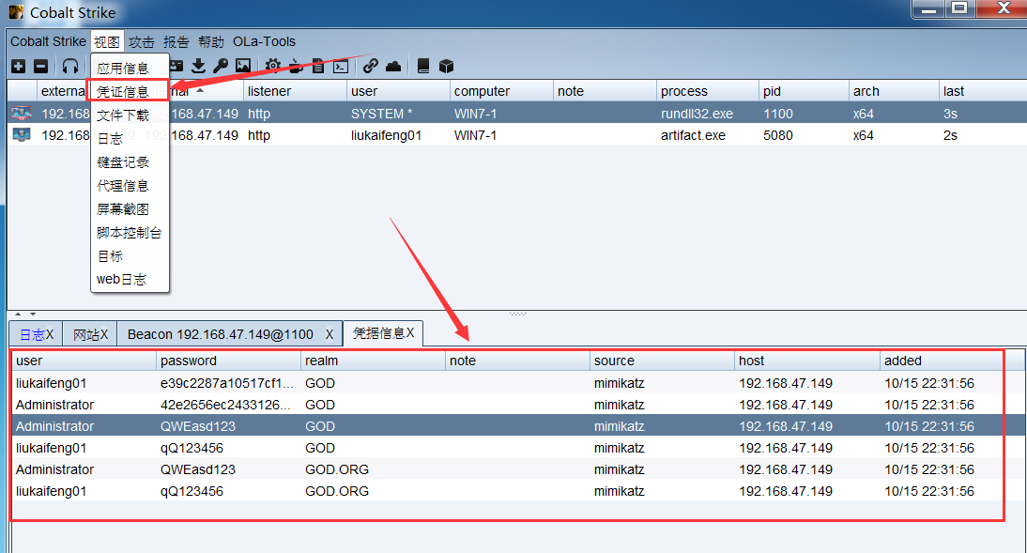This screenshot has height=553, width=1027.
Task: Click the plus icon for new connection
Action: coord(19,66)
